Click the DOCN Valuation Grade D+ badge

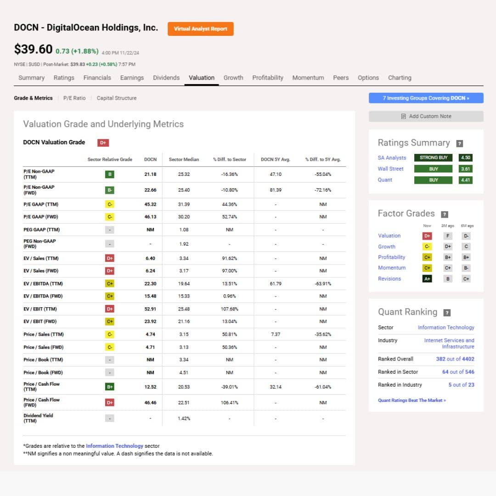click(x=103, y=143)
